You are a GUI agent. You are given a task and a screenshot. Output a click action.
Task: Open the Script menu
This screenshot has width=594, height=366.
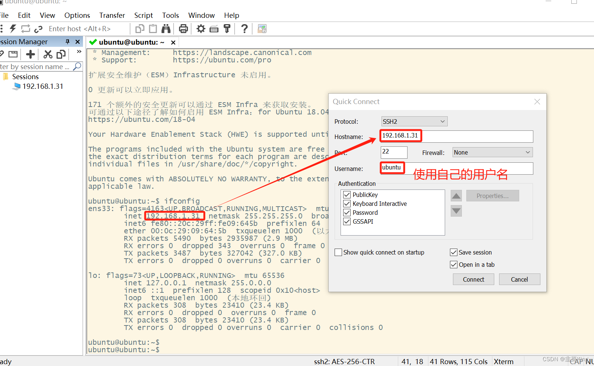pos(144,15)
